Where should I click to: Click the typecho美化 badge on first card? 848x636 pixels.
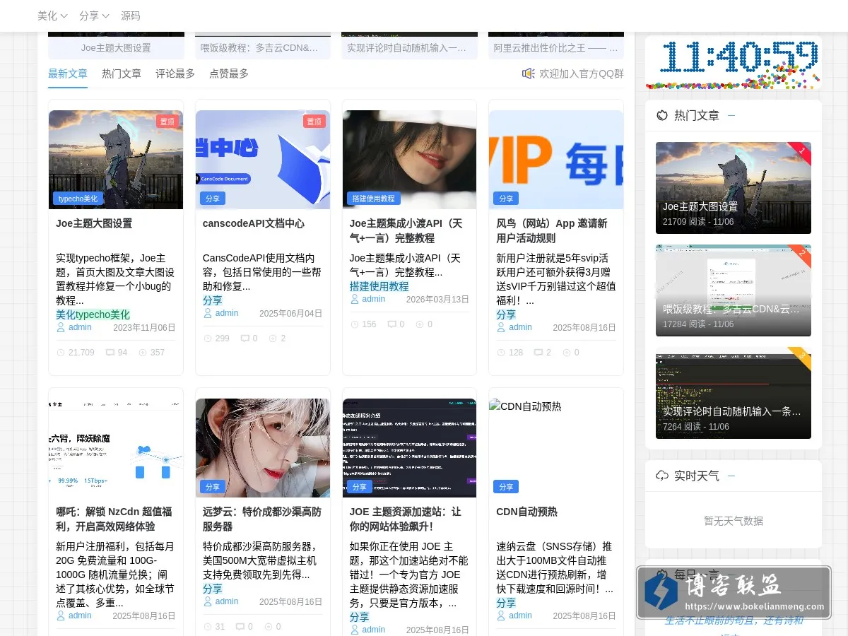coord(78,199)
